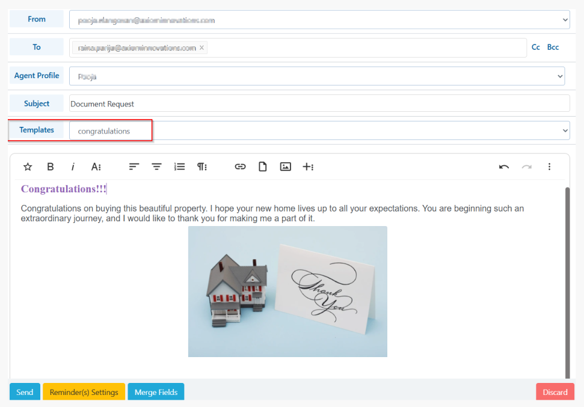The height and width of the screenshot is (407, 584).
Task: Insert an ordered list
Action: click(x=179, y=167)
